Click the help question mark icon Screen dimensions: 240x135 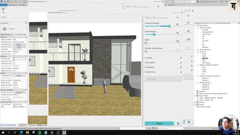[226, 1]
